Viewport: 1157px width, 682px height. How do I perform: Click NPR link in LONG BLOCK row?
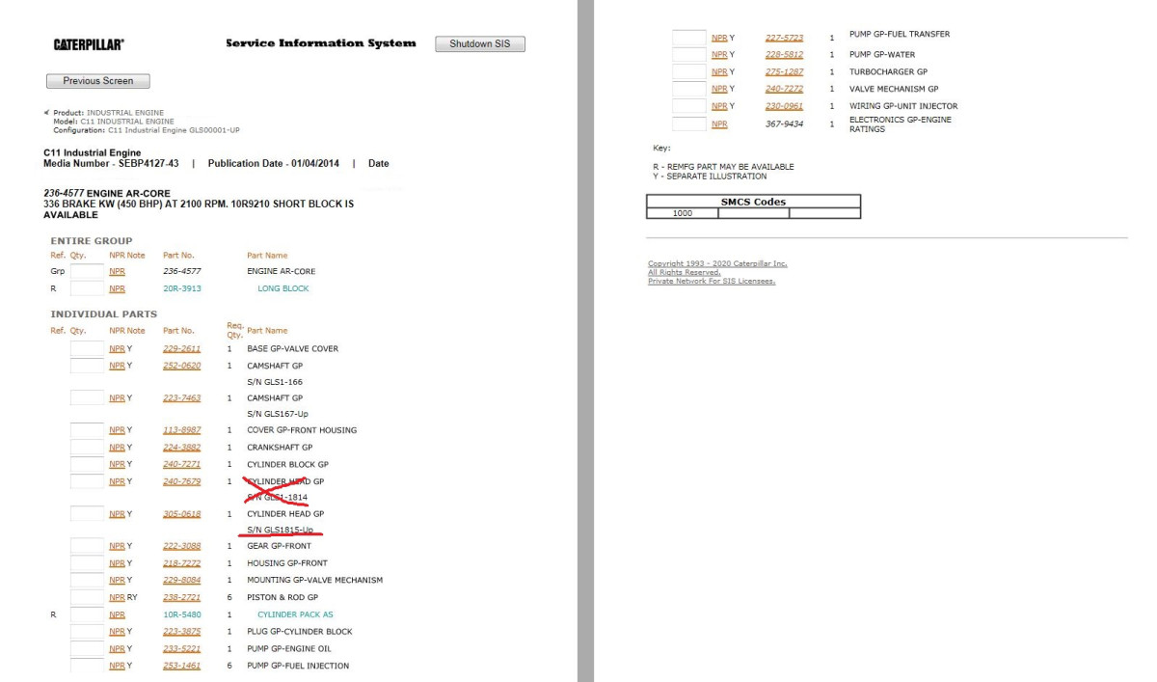coord(117,288)
